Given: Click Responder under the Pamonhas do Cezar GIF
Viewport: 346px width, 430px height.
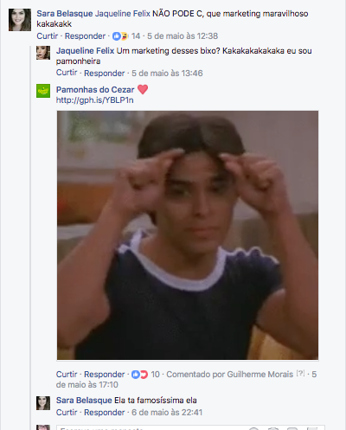Looking at the screenshot, I should pyautogui.click(x=105, y=375).
